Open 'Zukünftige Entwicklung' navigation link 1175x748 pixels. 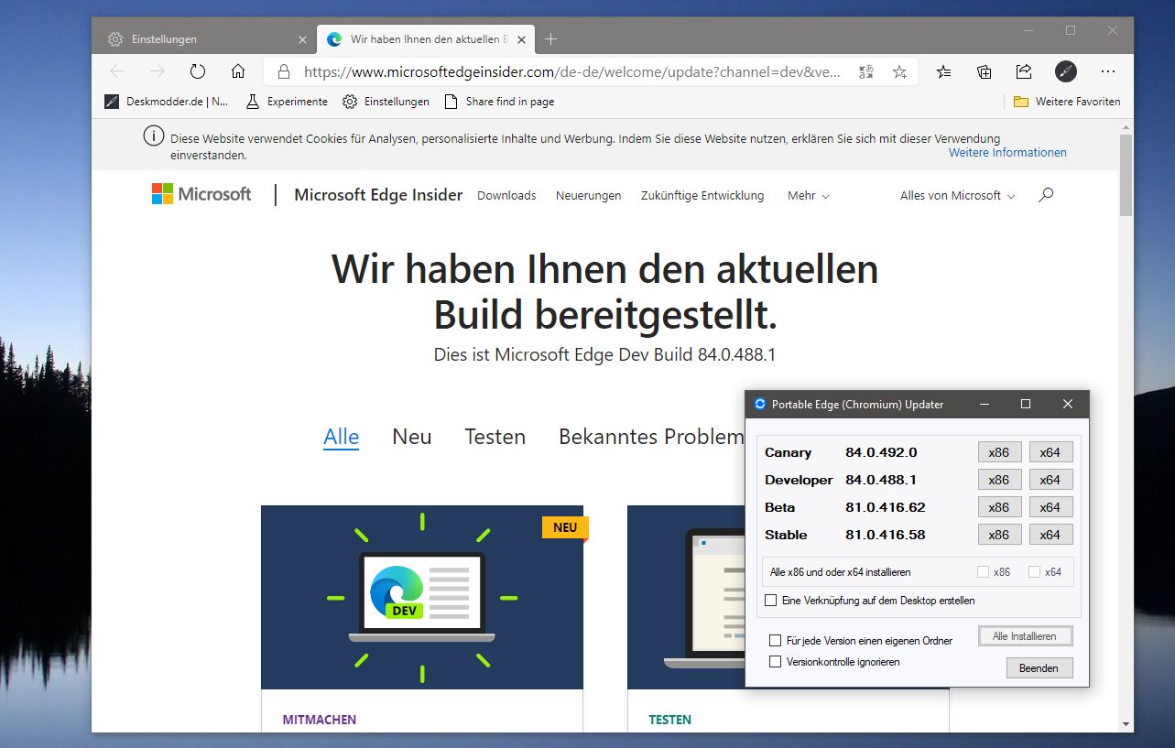pyautogui.click(x=702, y=196)
